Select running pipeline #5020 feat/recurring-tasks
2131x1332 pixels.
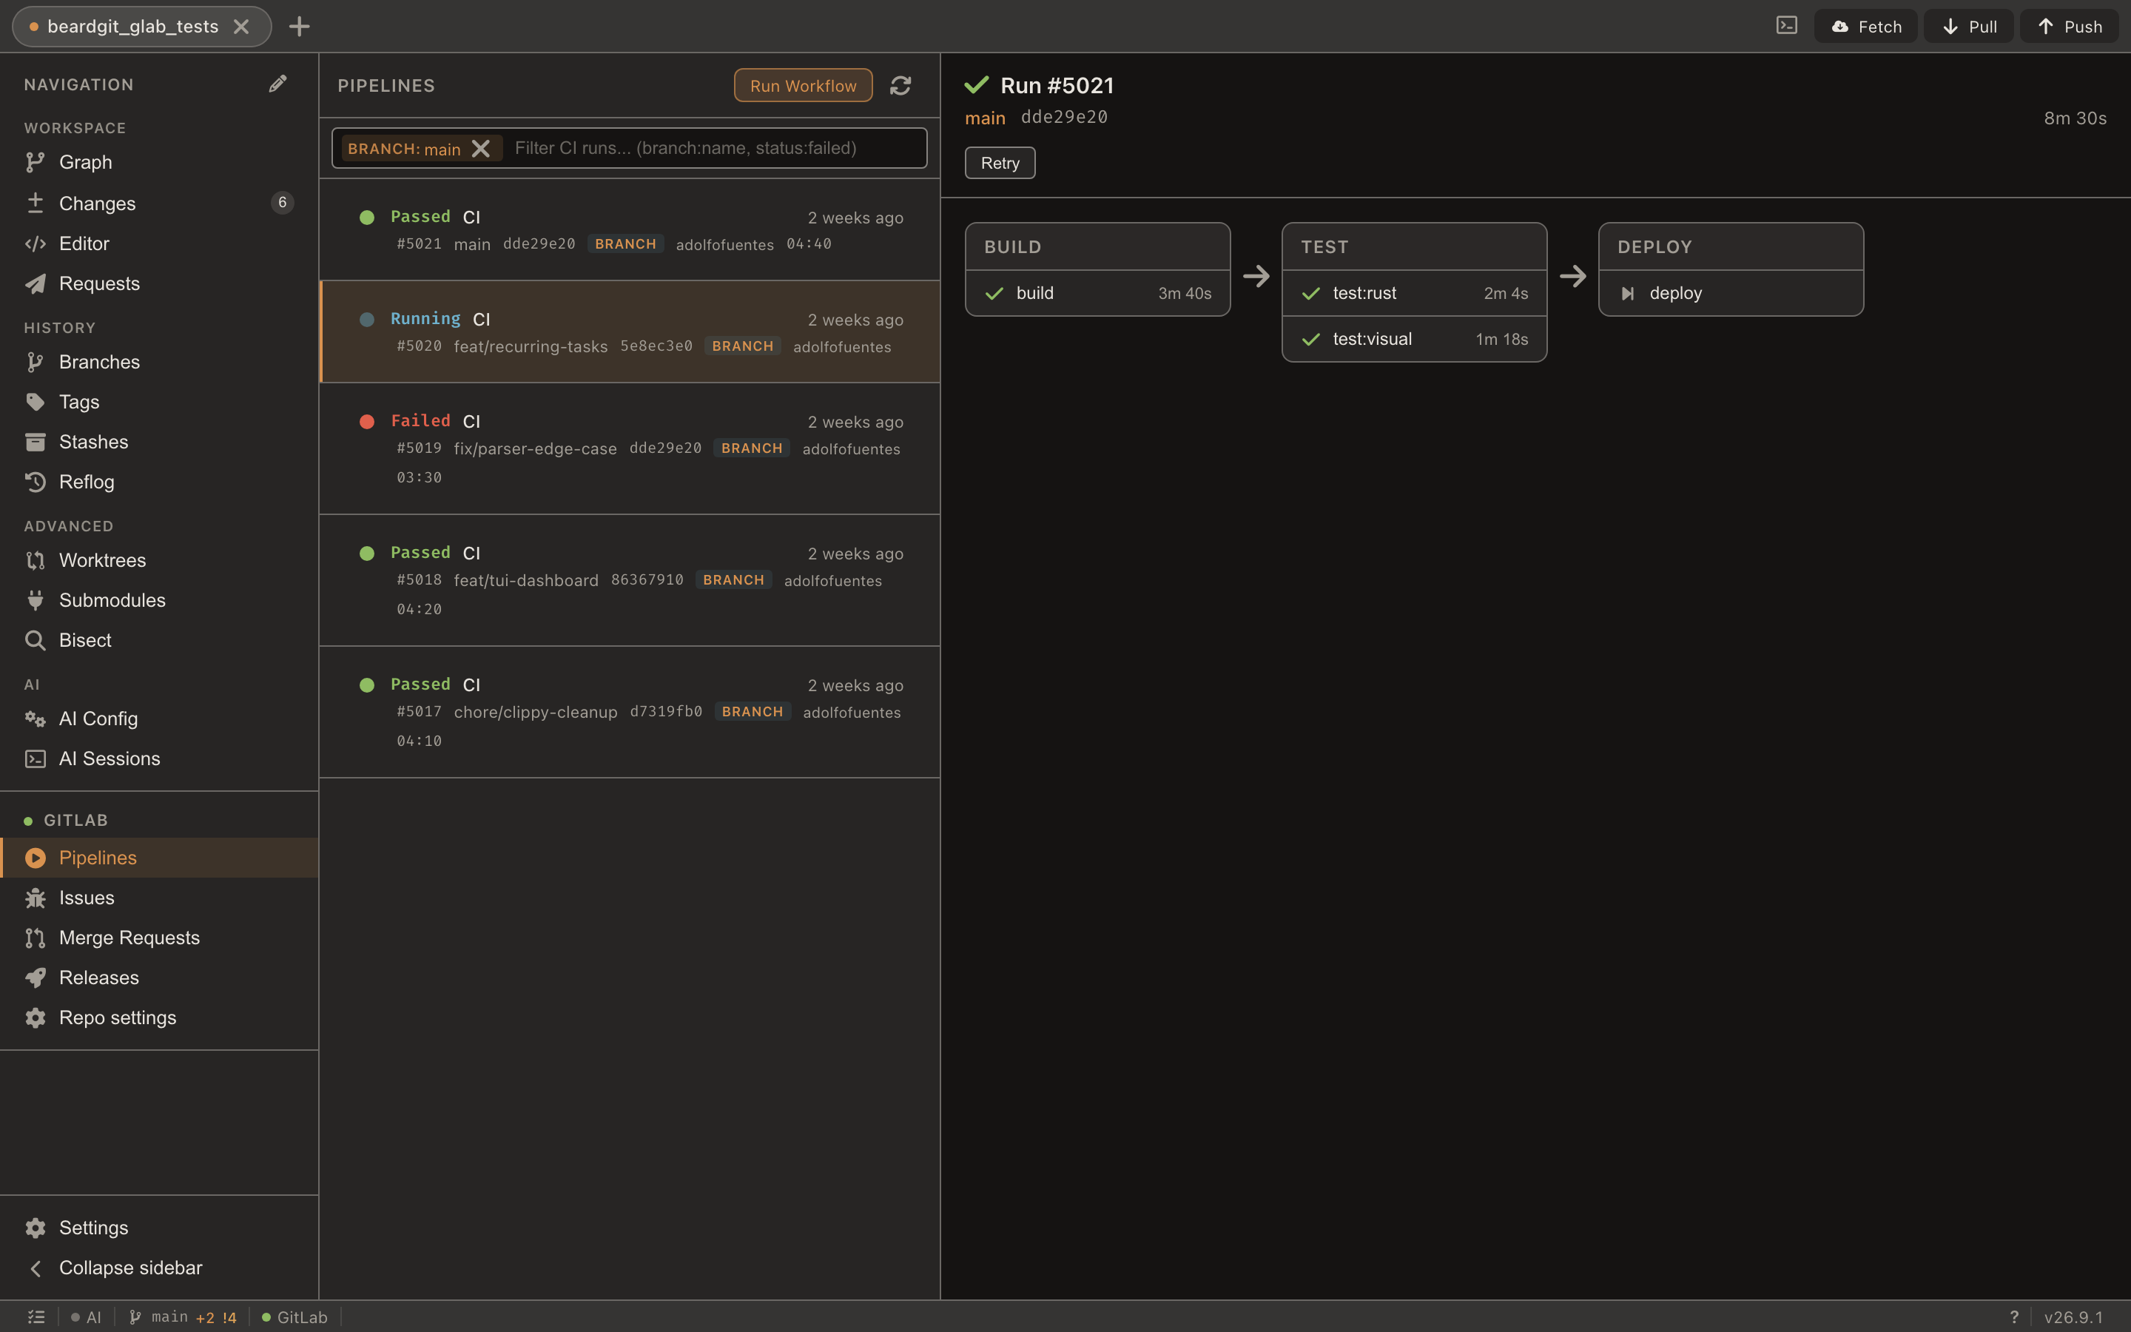[630, 332]
